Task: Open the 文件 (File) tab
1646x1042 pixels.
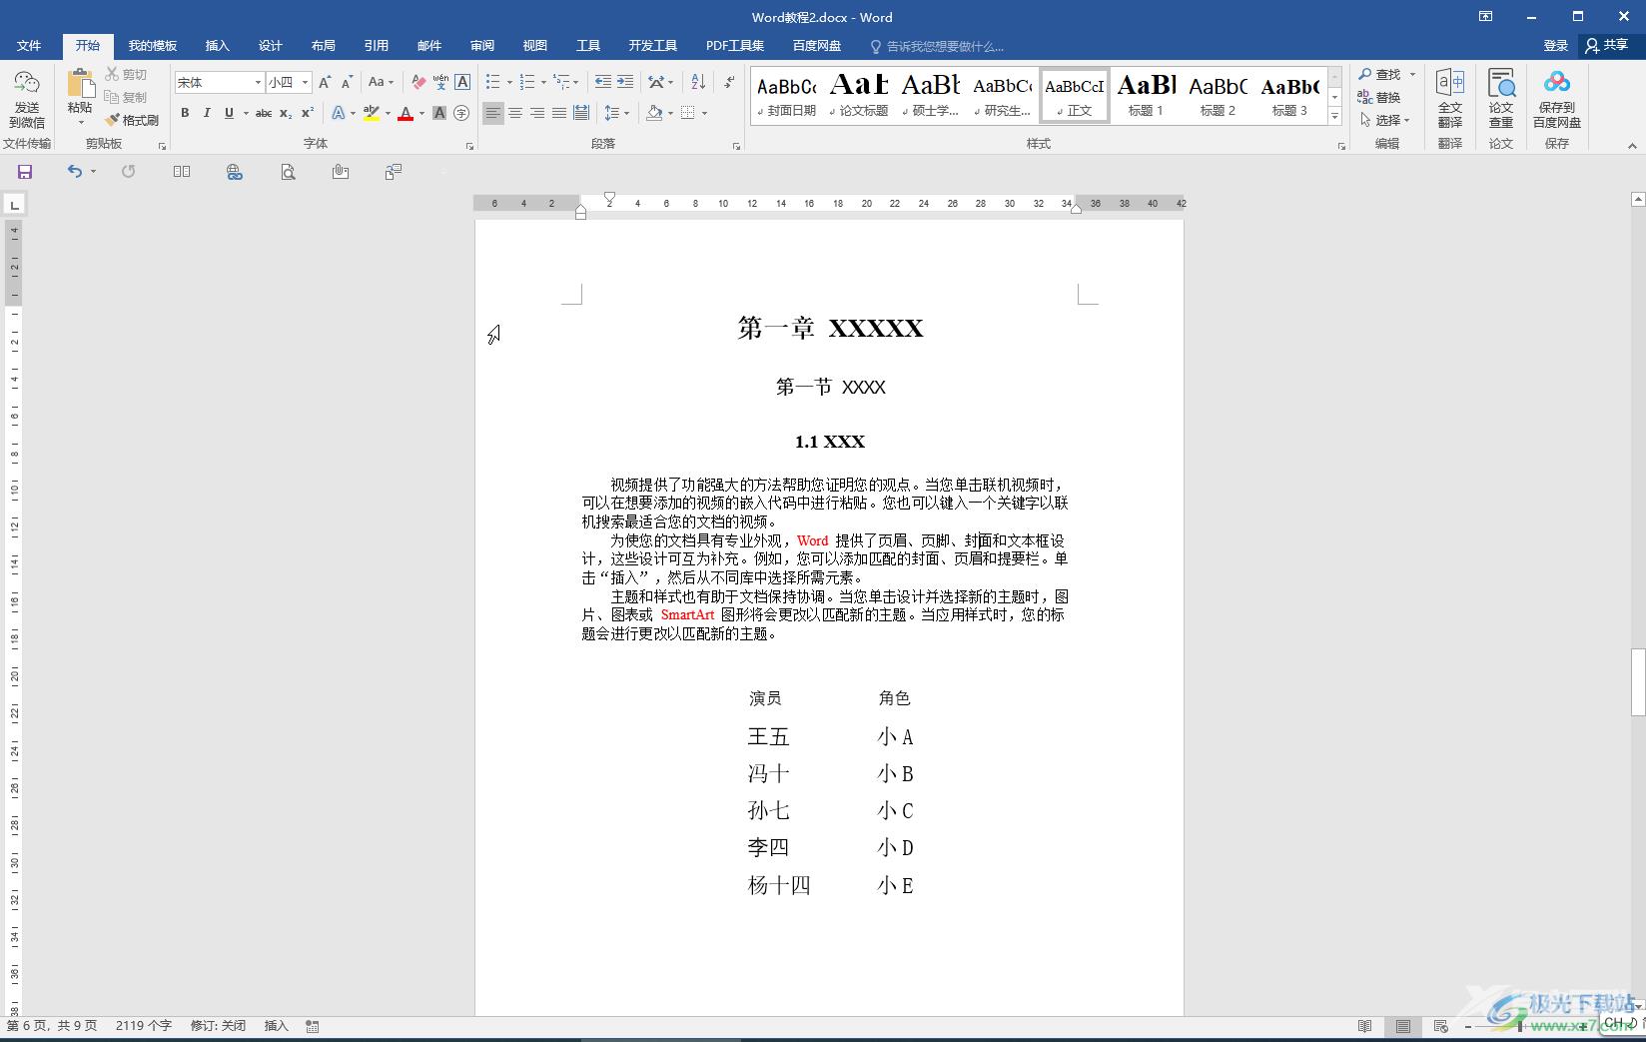Action: pyautogui.click(x=29, y=46)
